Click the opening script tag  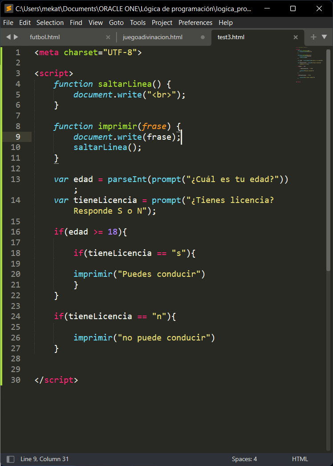[x=54, y=73]
